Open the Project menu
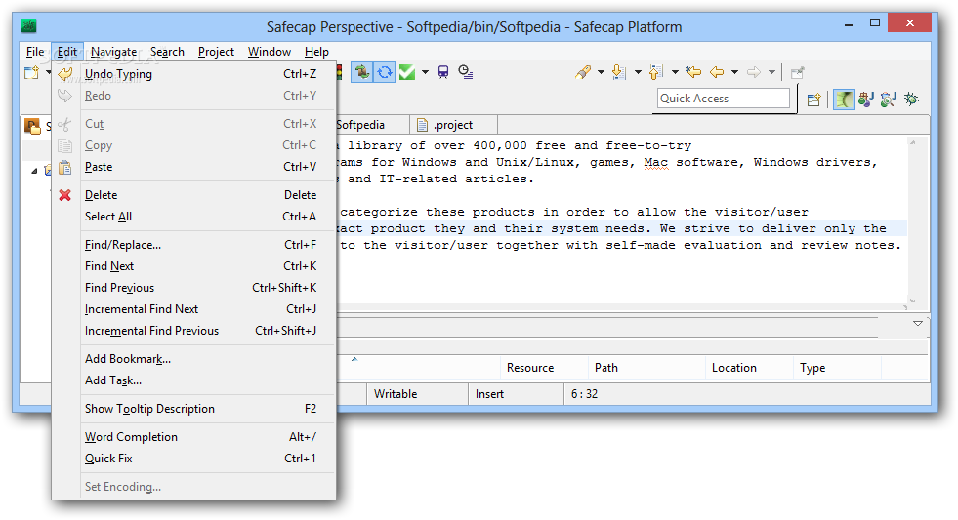The image size is (958, 520). pyautogui.click(x=216, y=52)
